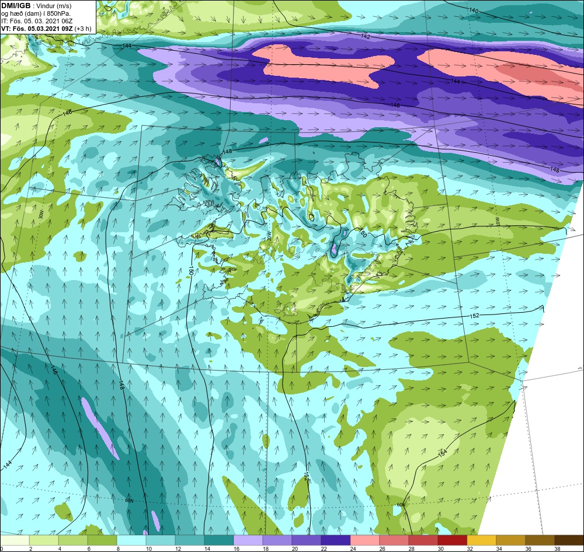
Task: Click the pale yellow 0–2 m/s legend swatch
Action: [15, 540]
